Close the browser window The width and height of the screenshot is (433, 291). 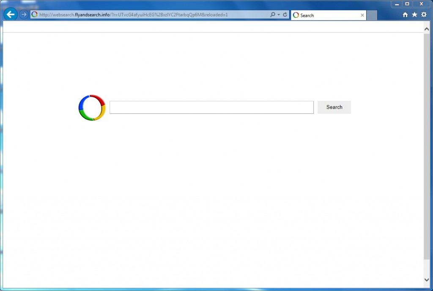point(422,4)
